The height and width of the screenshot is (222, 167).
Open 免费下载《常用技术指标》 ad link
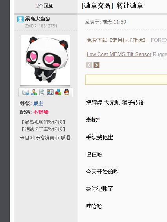click(x=117, y=40)
